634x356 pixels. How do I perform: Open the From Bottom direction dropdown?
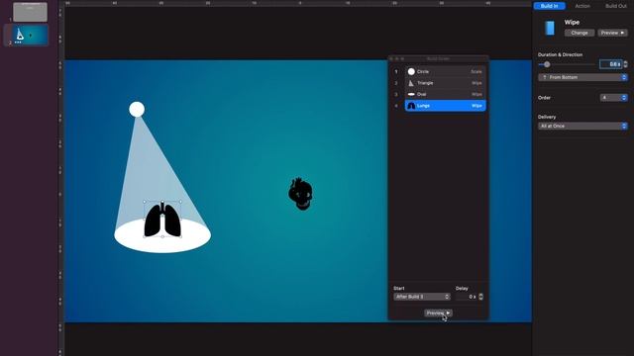pos(582,77)
